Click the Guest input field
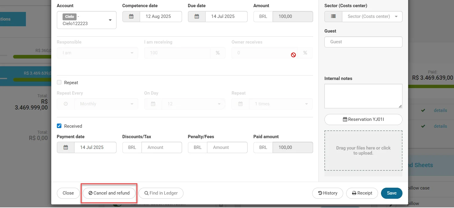454x208 pixels. pyautogui.click(x=363, y=42)
